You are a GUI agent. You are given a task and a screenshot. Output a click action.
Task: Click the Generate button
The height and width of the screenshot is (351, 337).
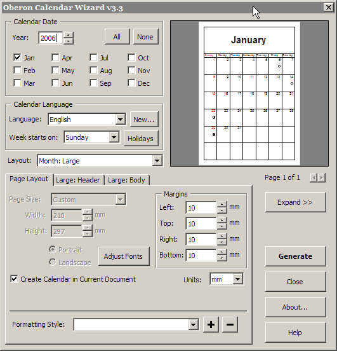click(295, 256)
